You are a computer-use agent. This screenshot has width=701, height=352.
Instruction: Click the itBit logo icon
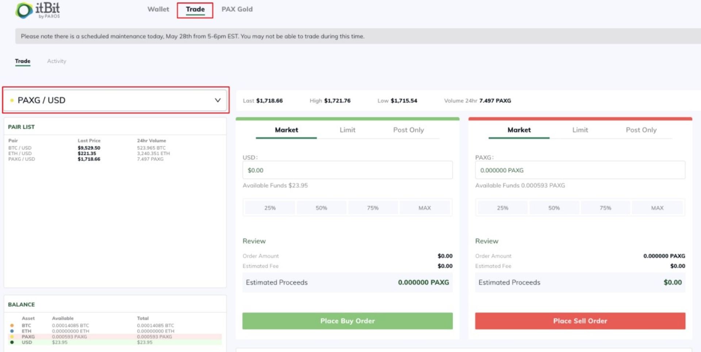(x=24, y=11)
